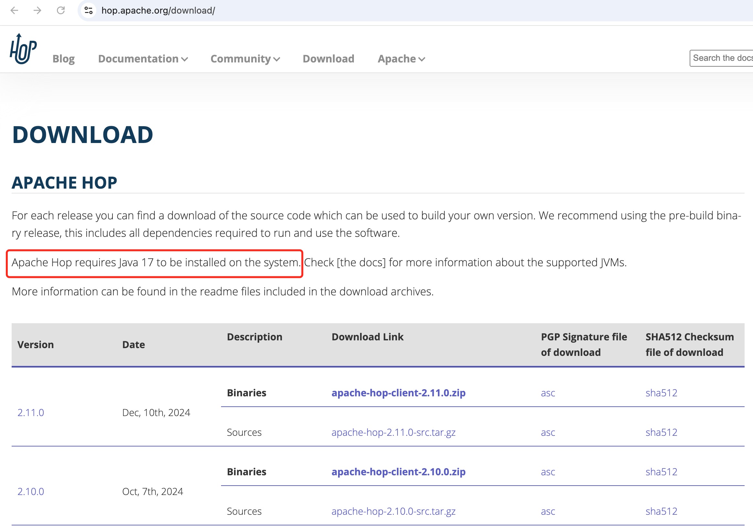Click the Search the docs field
Screen dimensions: 753x528
point(722,58)
